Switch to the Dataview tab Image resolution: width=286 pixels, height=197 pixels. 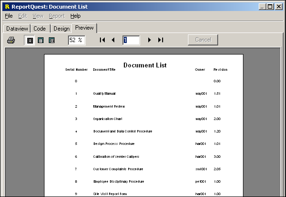(17, 29)
